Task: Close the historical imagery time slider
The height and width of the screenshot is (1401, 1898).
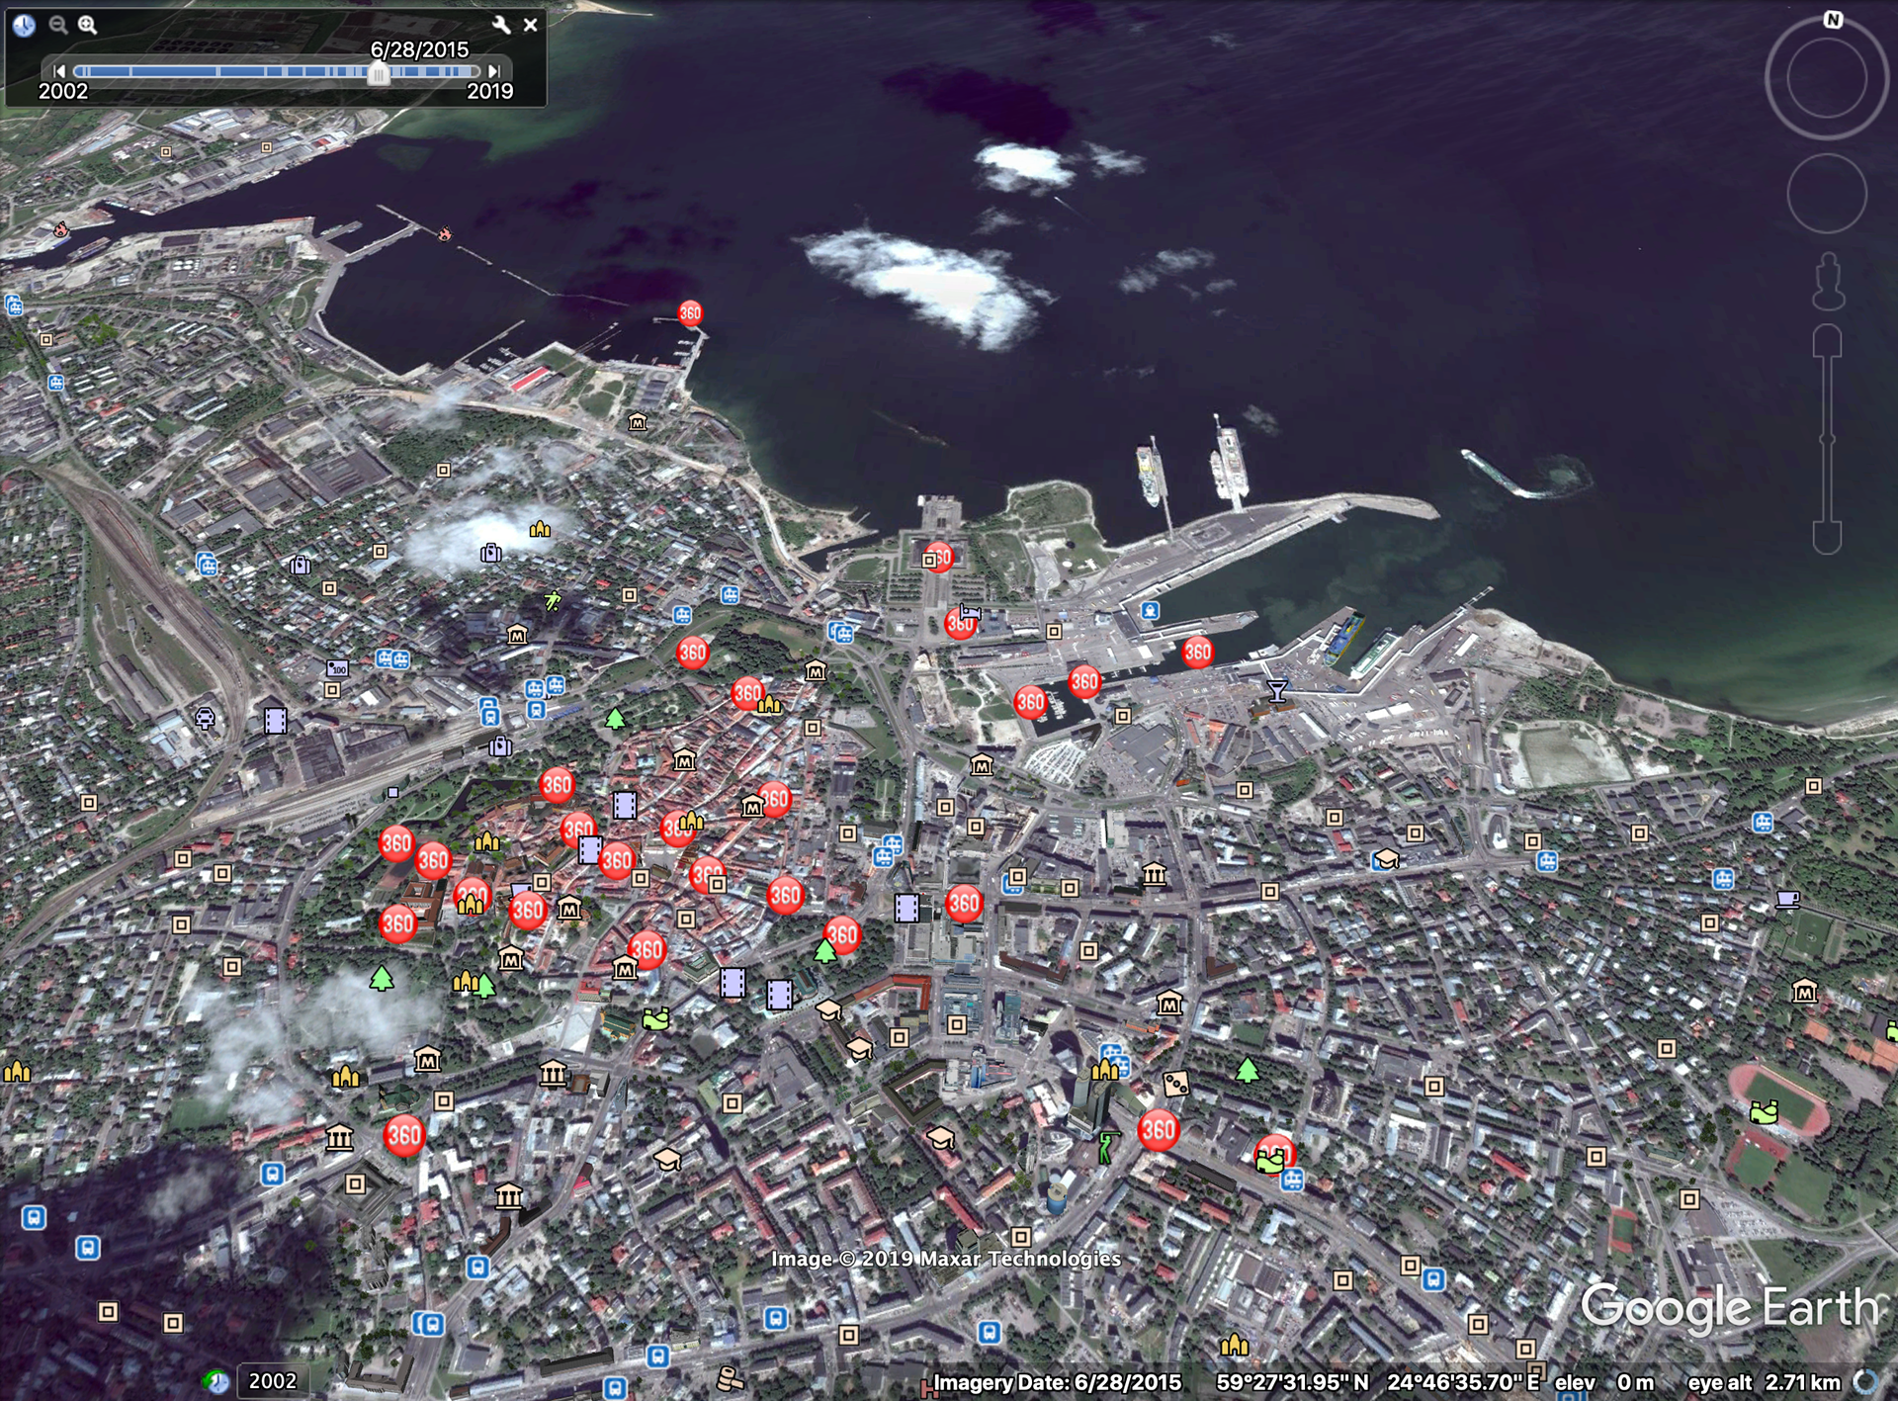Action: 531,26
